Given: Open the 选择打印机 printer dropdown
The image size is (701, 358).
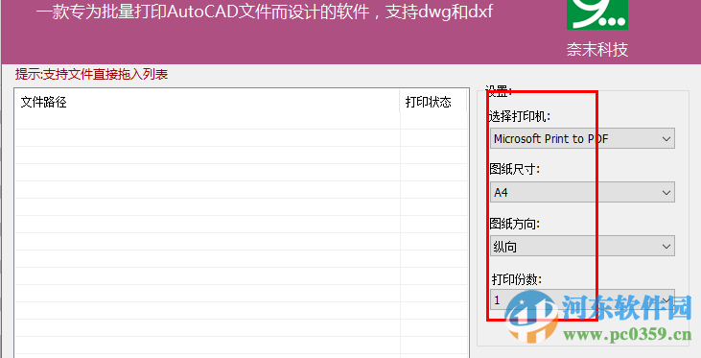Looking at the screenshot, I should click(x=582, y=139).
